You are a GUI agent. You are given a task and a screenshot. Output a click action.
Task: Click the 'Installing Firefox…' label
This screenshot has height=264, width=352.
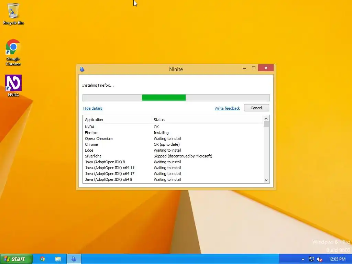[98, 85]
